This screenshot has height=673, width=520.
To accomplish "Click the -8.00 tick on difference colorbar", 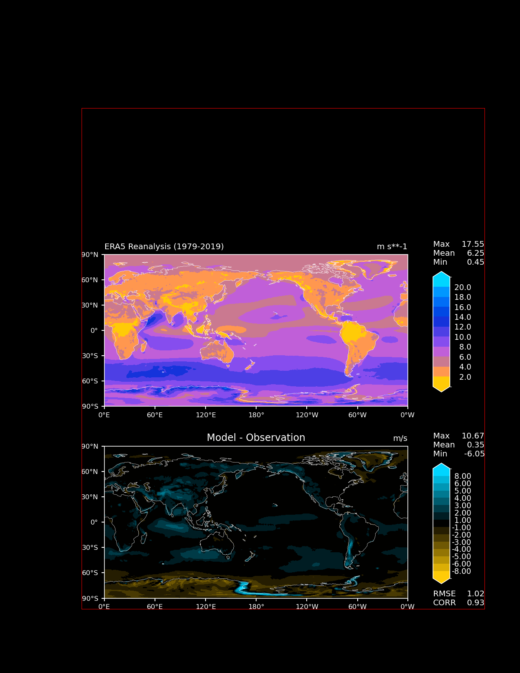I will (x=461, y=571).
